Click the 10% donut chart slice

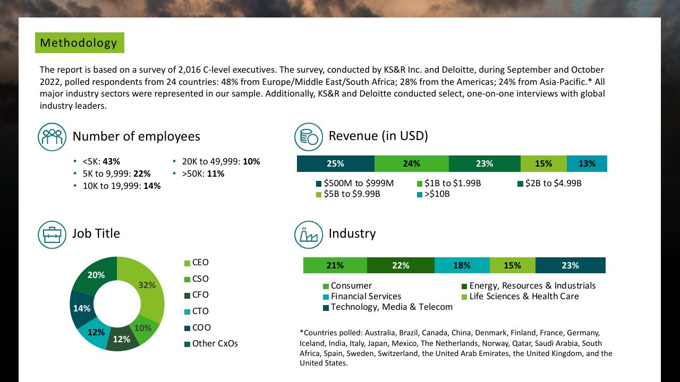pos(144,328)
